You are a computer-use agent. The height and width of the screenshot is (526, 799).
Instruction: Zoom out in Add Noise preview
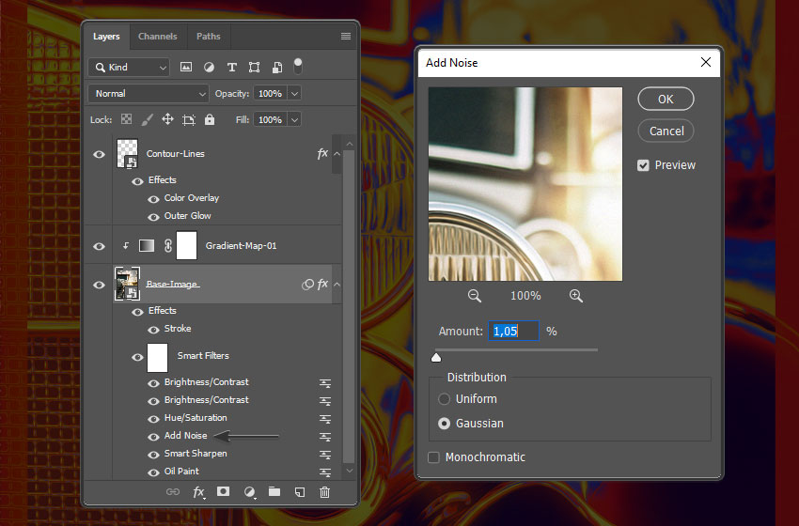[x=475, y=296]
